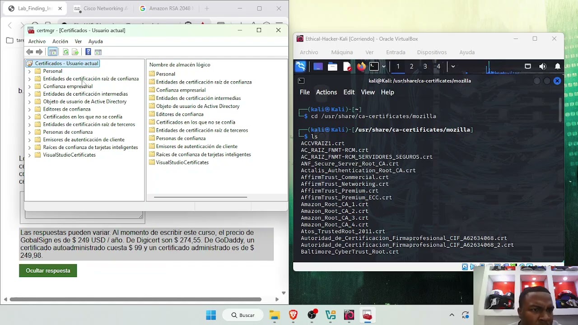Open the Ver menu in certmgr
This screenshot has width=578, height=325.
[78, 42]
